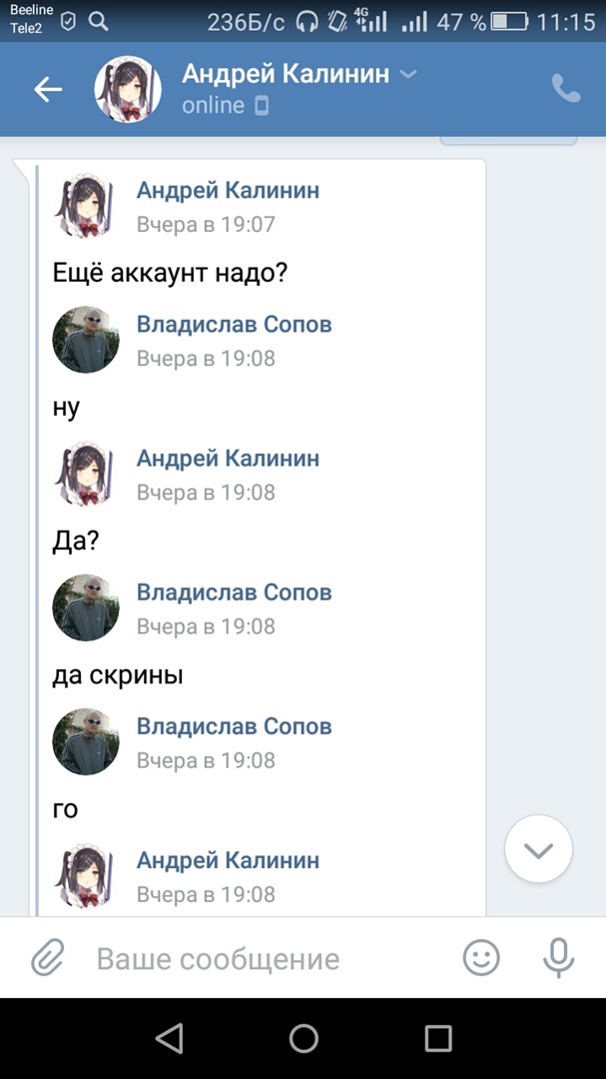Tap Владислав Сопов avatar above 'да скрины'

click(86, 607)
